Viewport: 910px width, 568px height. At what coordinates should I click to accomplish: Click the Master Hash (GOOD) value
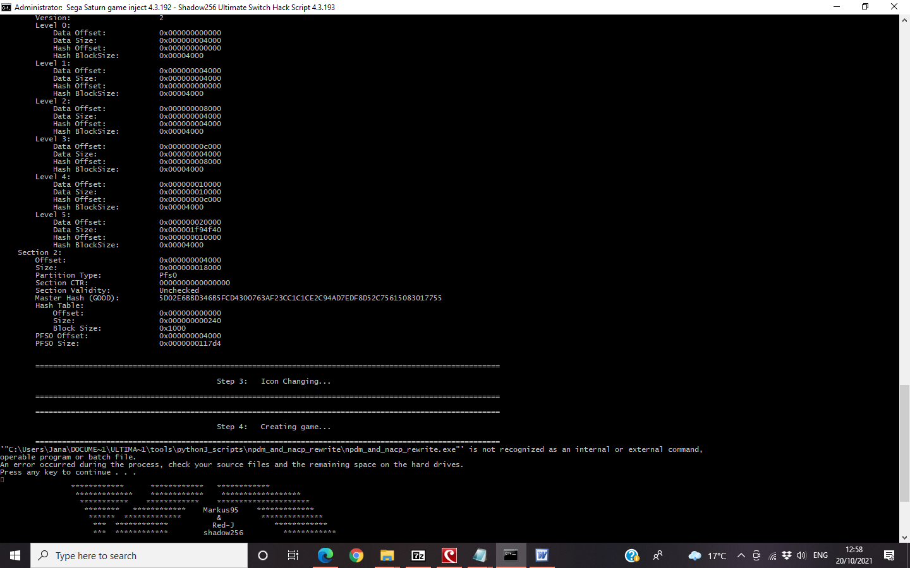pos(300,298)
